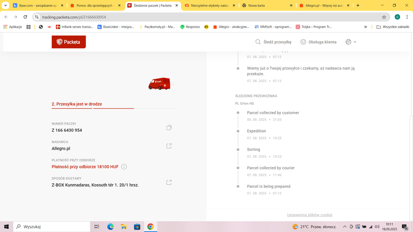413x232 pixels.
Task: Click the Windows search box Wyszukaj
Action: pyautogui.click(x=52, y=227)
